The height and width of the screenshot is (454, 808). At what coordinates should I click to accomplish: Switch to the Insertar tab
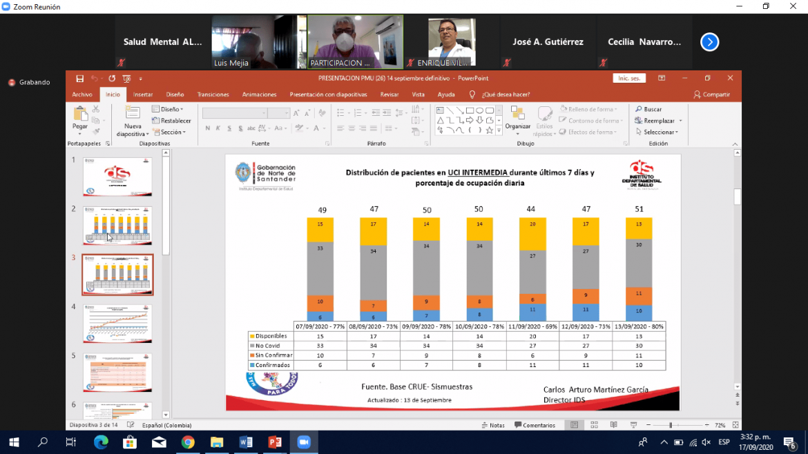point(143,95)
